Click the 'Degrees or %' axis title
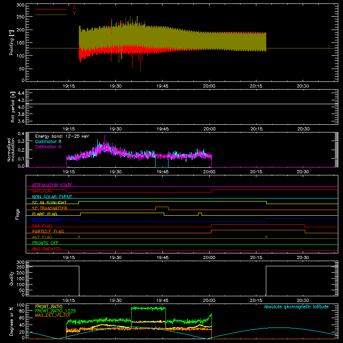343x343 pixels. tap(12, 321)
